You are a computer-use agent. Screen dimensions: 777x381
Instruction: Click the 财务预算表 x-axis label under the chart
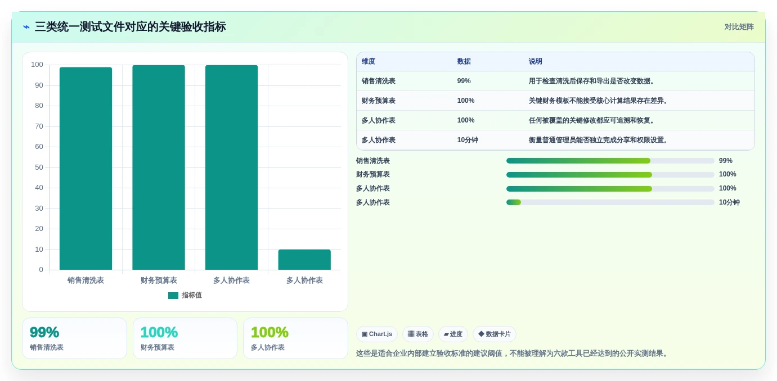(x=159, y=280)
